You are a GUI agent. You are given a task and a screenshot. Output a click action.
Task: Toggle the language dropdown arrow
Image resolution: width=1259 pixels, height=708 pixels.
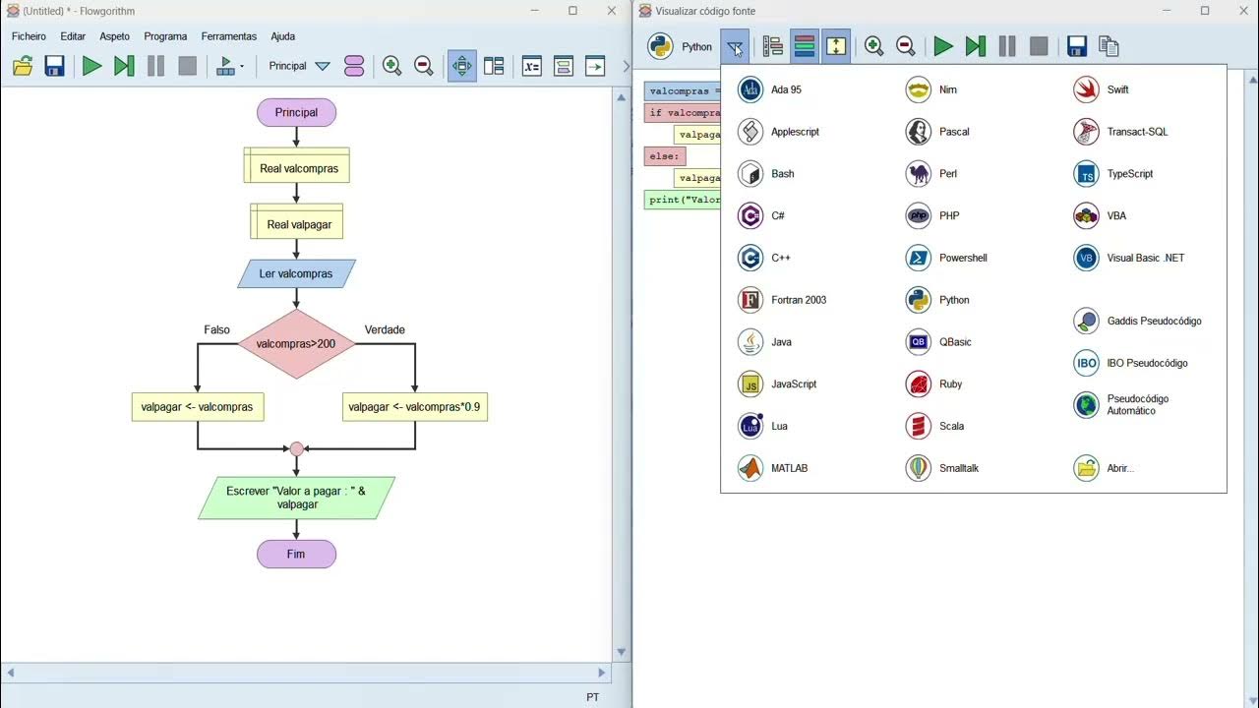pos(735,46)
